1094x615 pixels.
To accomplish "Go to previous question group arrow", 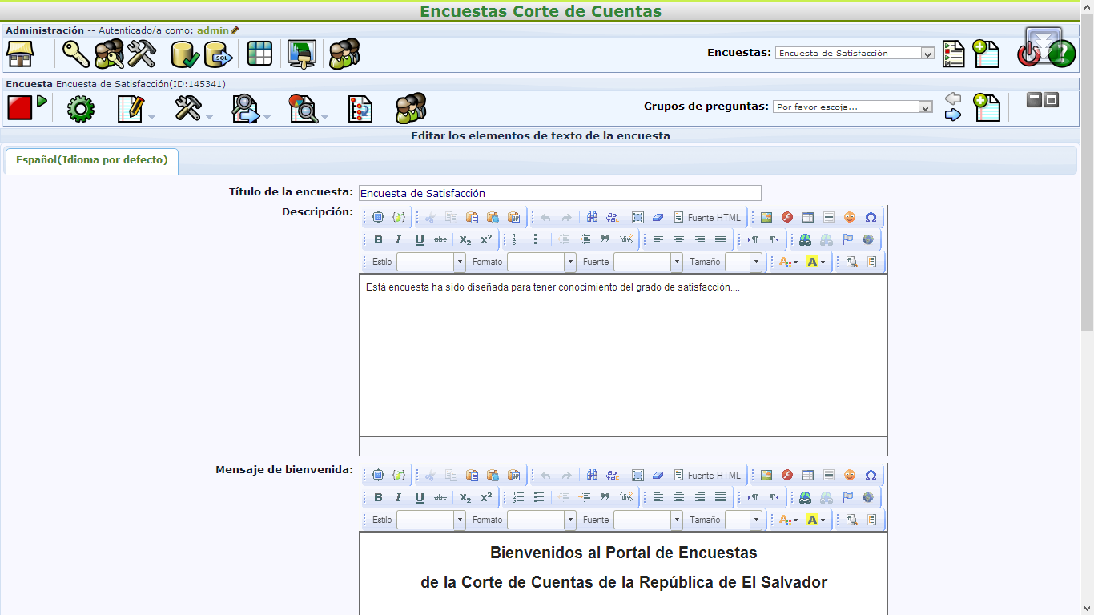I will [x=953, y=98].
